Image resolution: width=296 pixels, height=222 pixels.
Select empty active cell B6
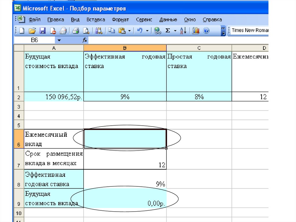[125, 139]
